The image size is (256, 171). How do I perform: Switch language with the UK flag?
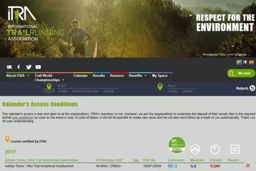click(239, 62)
